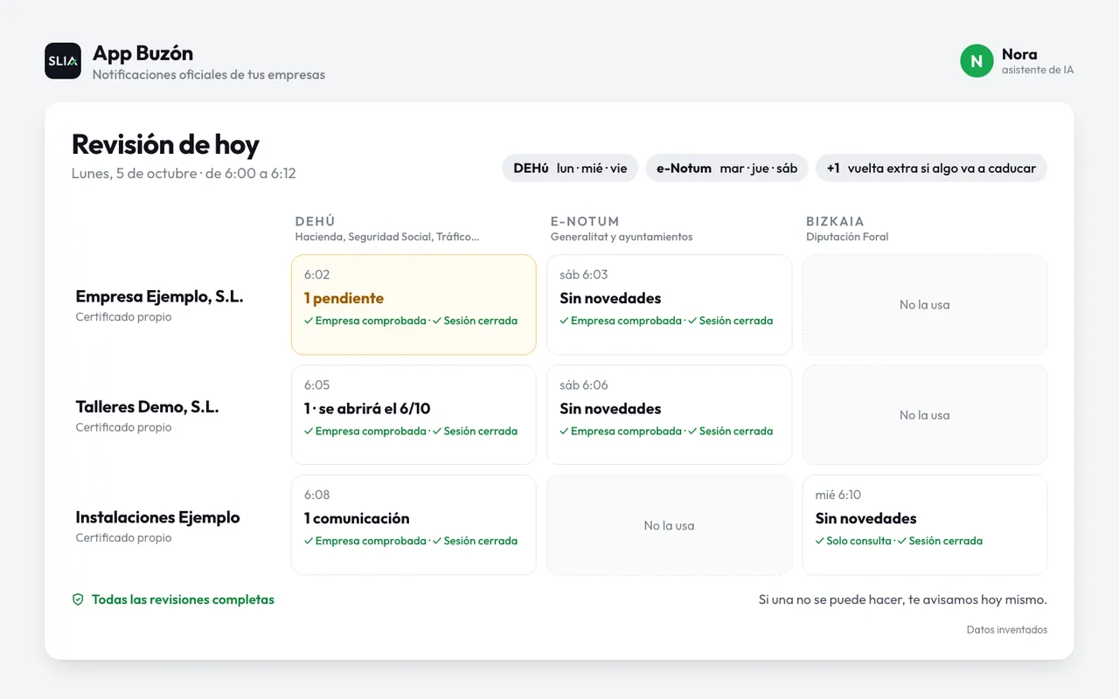Click the Empresa Ejemplo Bizkaia No la usa cell
Viewport: 1119px width, 699px height.
click(x=924, y=305)
